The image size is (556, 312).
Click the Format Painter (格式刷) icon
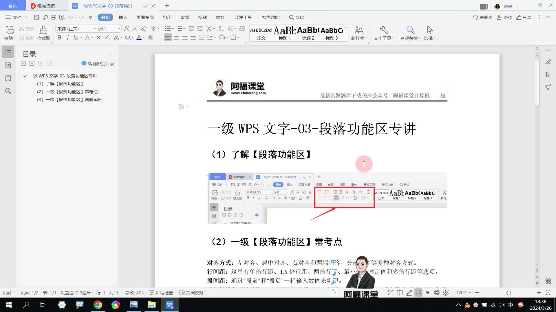pos(43,30)
